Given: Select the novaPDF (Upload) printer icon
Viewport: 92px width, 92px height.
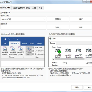Looking at the screenshot, I should (89, 50).
